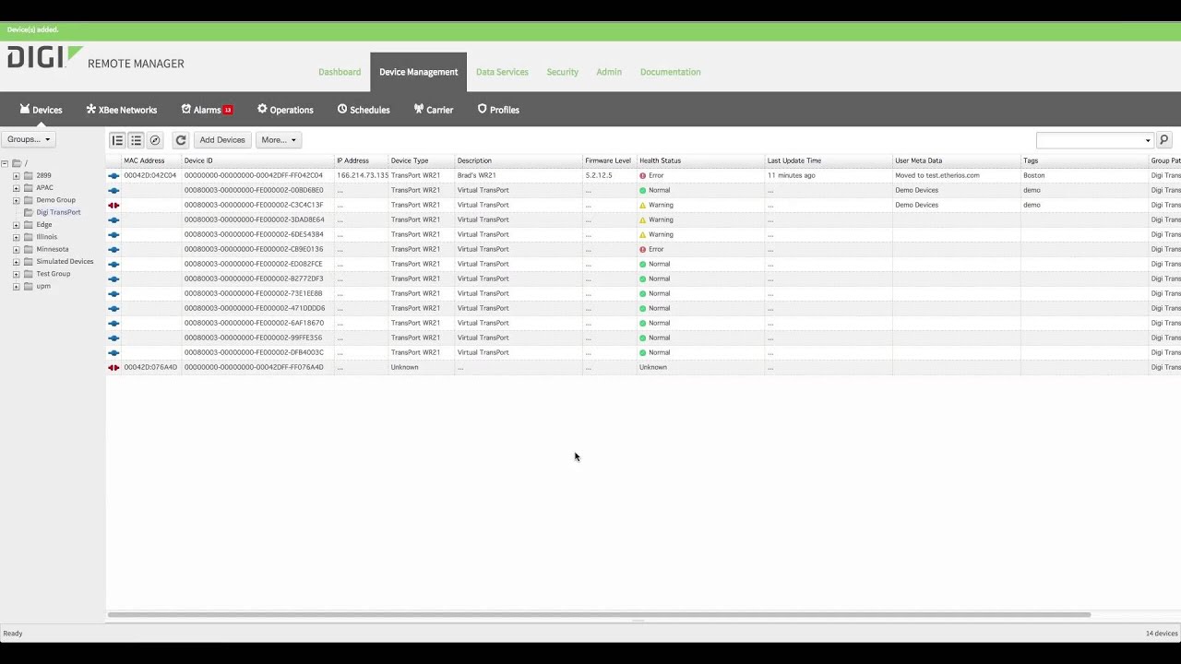Sort by Tags column header

(x=1084, y=160)
